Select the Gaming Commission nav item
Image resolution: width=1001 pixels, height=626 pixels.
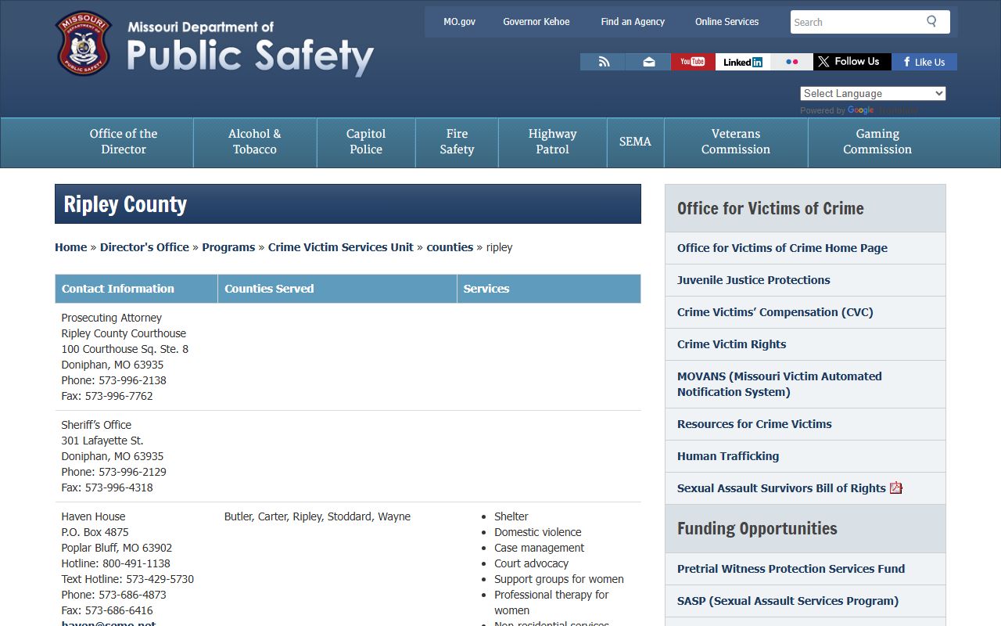[877, 142]
